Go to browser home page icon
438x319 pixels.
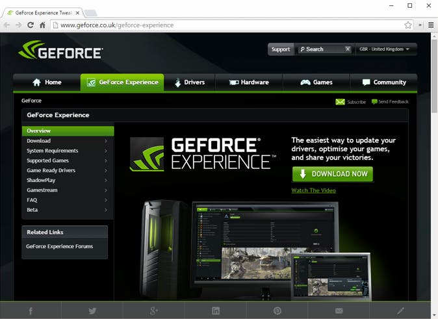pyautogui.click(x=42, y=25)
